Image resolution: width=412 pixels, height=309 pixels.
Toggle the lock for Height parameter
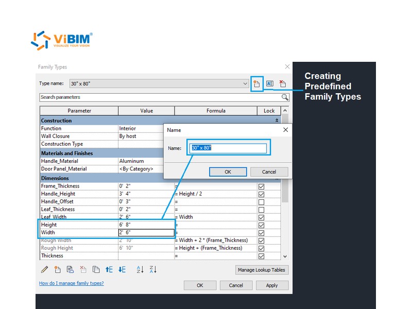coord(261,225)
